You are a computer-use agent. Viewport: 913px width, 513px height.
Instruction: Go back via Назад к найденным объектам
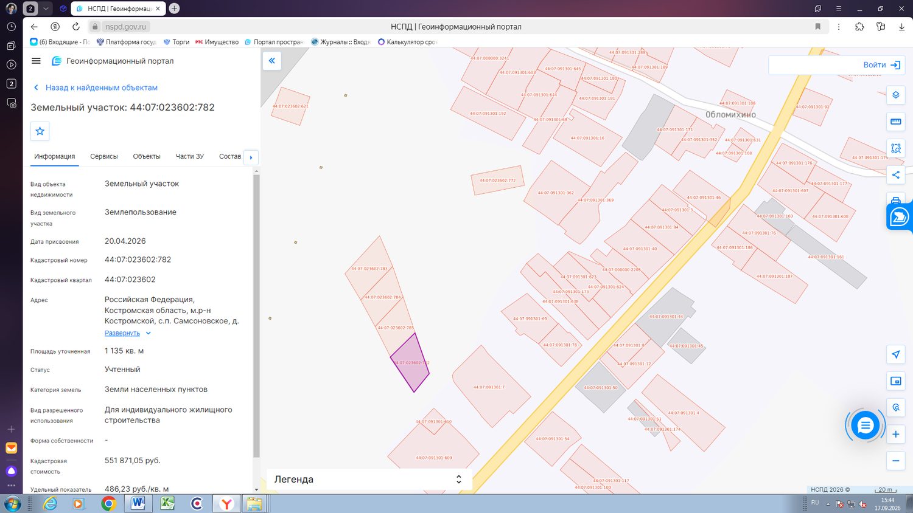click(x=96, y=88)
